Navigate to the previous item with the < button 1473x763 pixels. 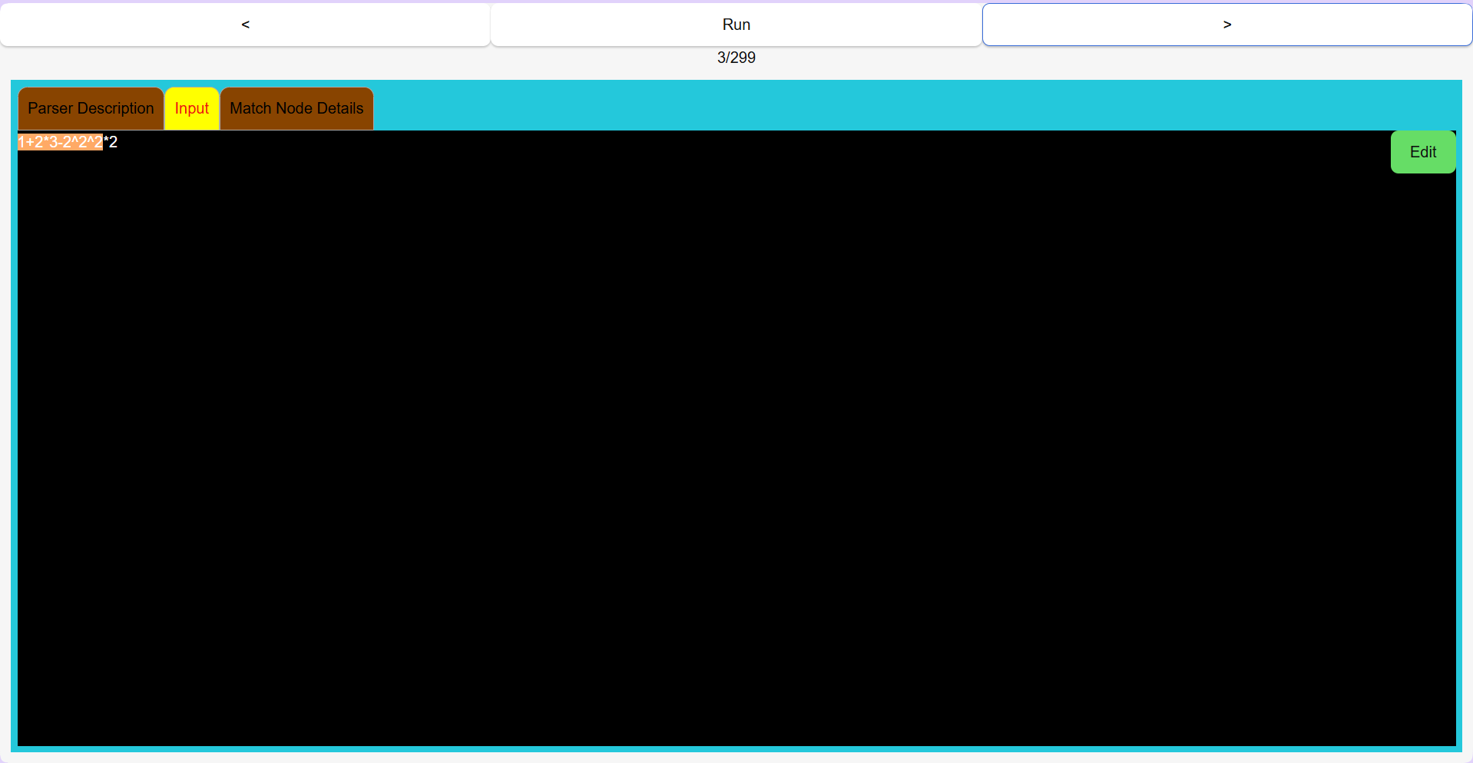tap(245, 24)
